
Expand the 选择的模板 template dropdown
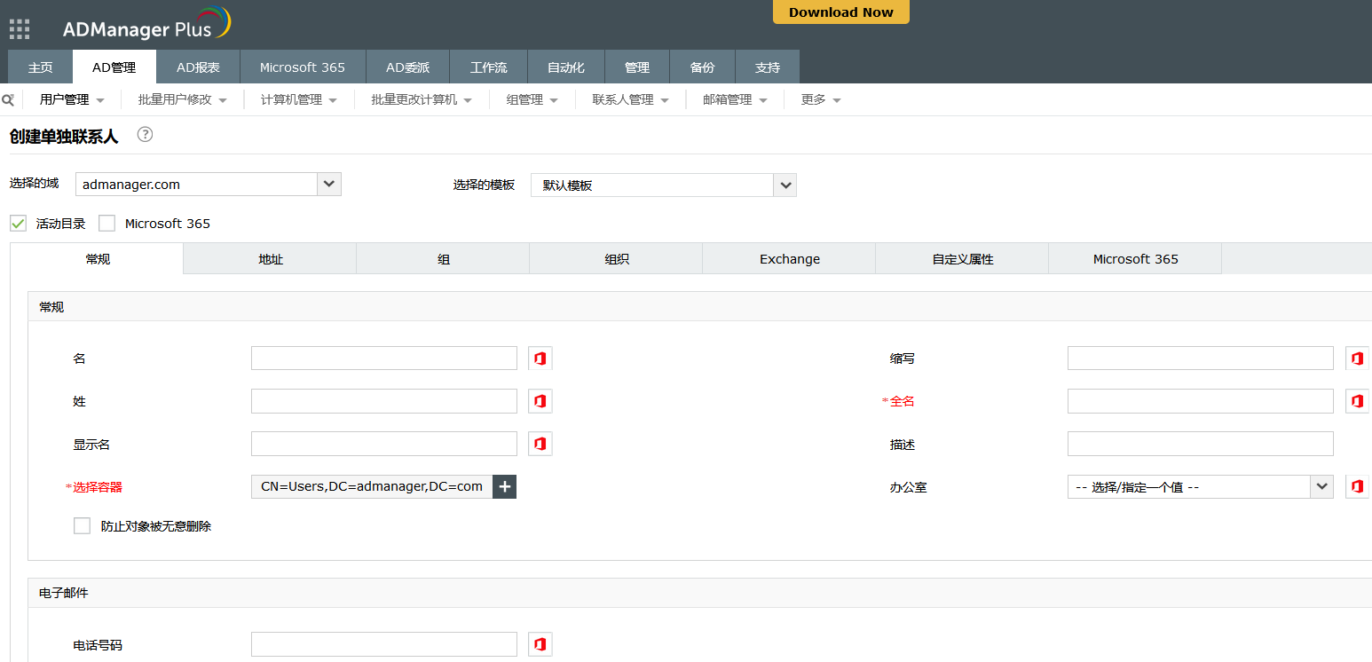click(785, 185)
